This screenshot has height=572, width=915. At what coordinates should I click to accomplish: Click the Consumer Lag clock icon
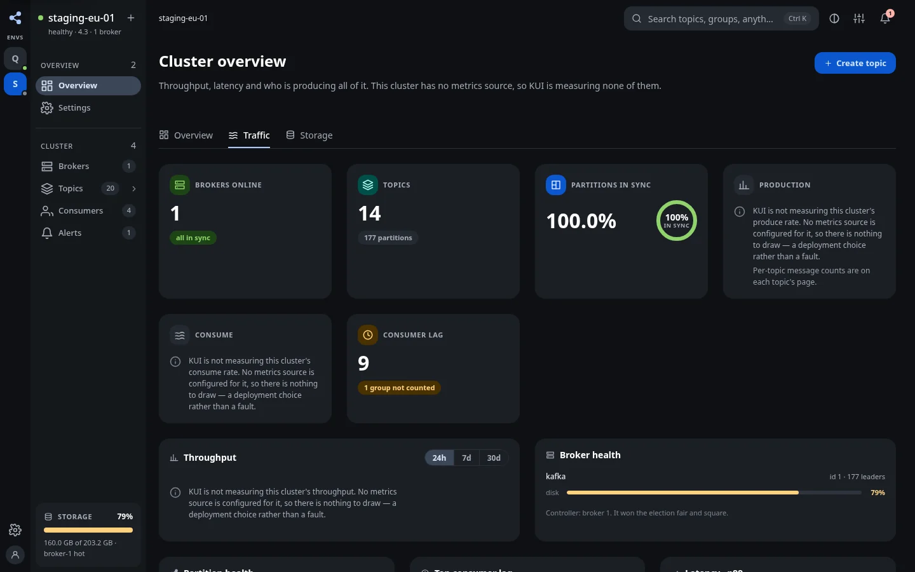(368, 335)
